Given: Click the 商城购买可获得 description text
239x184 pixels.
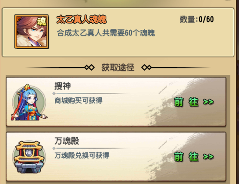Looking at the screenshot, I should coord(78,100).
